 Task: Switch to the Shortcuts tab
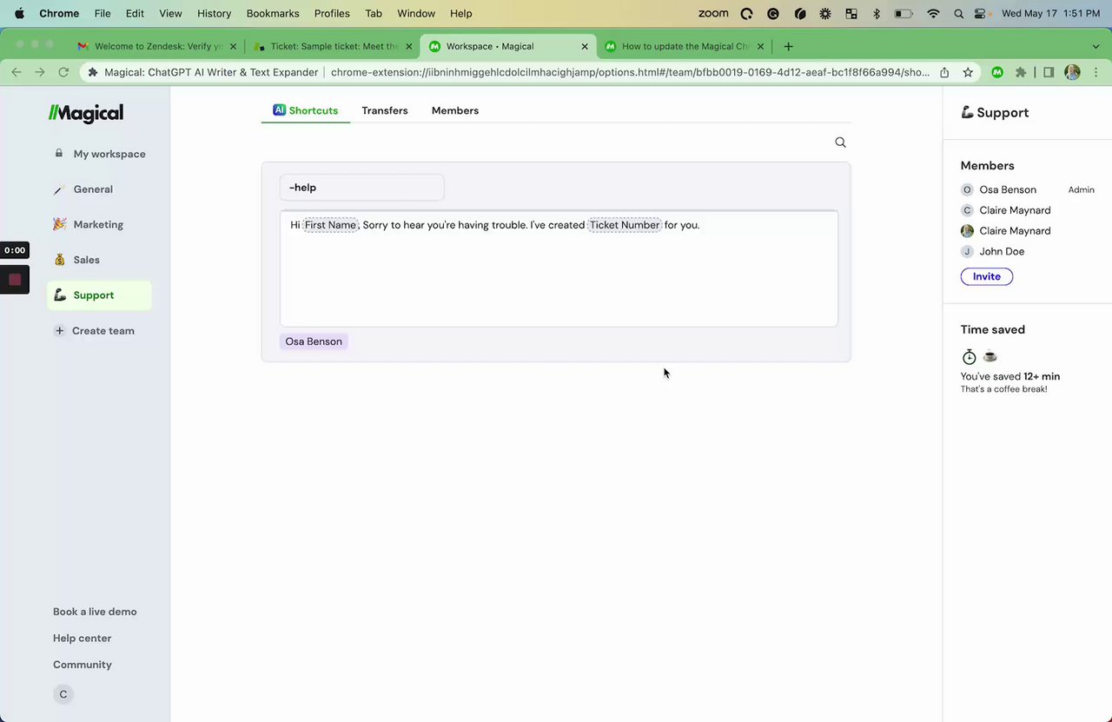pyautogui.click(x=306, y=110)
